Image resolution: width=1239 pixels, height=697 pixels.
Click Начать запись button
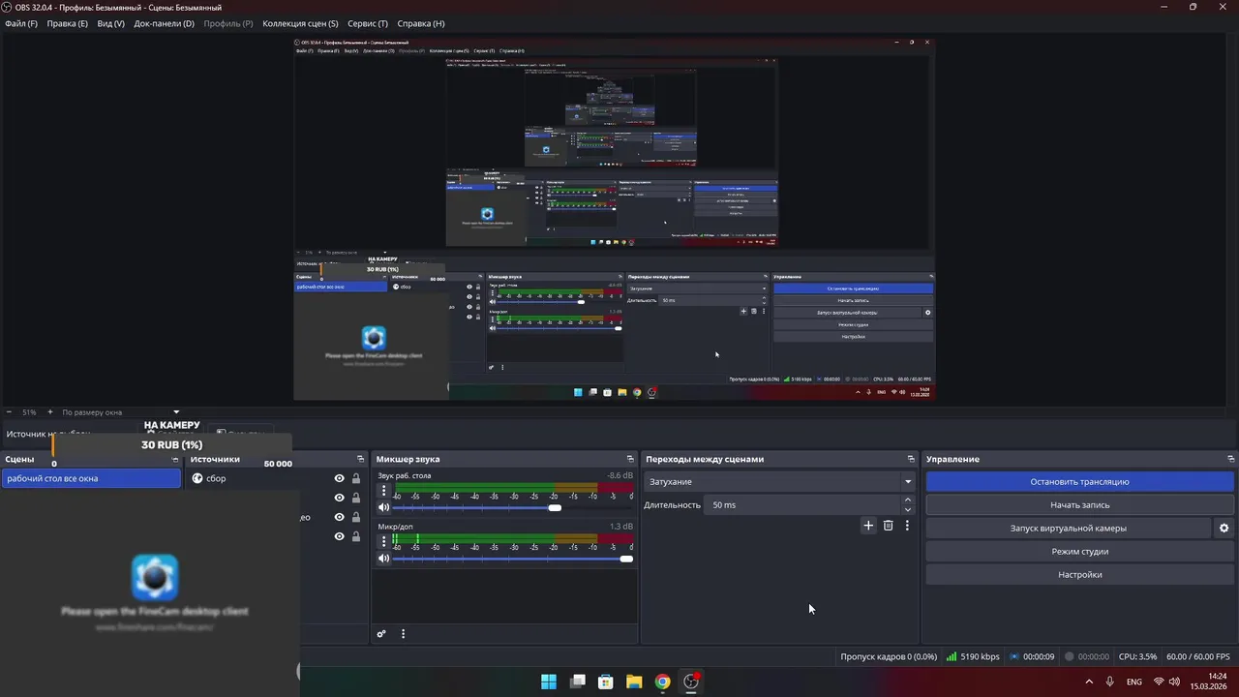[x=1079, y=505]
